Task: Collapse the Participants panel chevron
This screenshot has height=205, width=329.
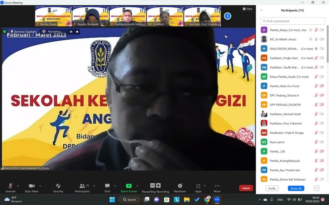Action: coord(261,10)
